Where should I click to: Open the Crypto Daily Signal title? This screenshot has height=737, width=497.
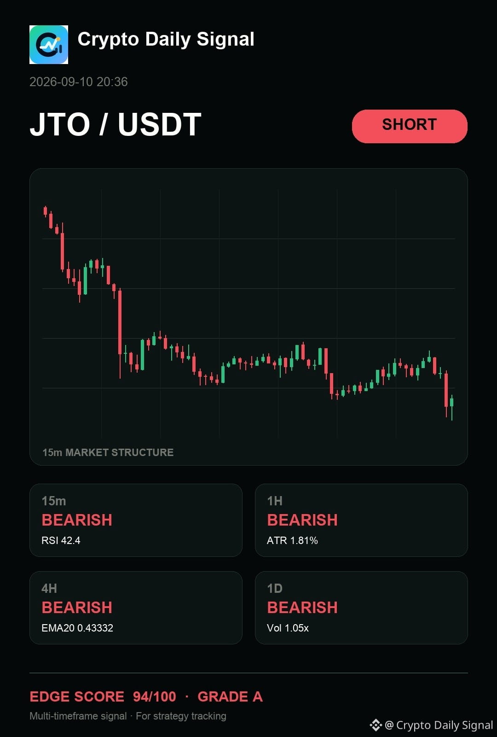click(166, 40)
